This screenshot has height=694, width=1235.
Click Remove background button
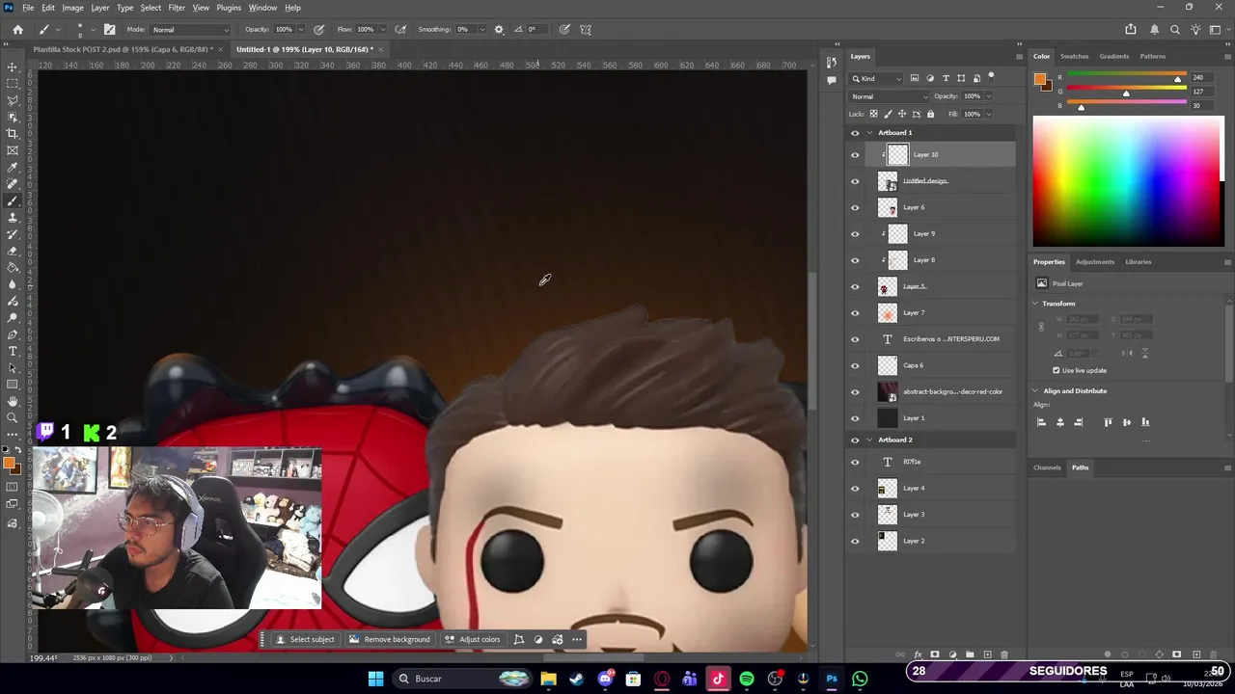(x=390, y=639)
